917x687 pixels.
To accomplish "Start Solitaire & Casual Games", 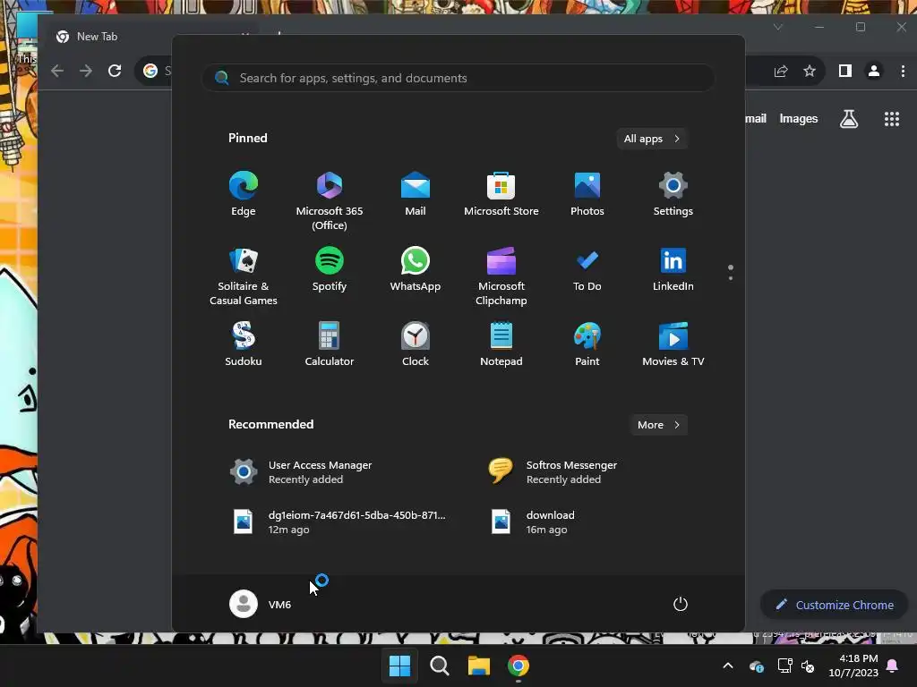I will [244, 276].
